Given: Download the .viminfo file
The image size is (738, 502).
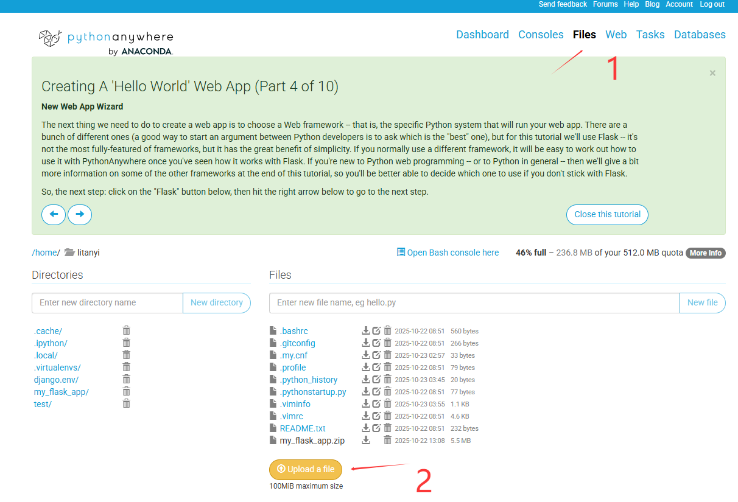Looking at the screenshot, I should pos(366,403).
